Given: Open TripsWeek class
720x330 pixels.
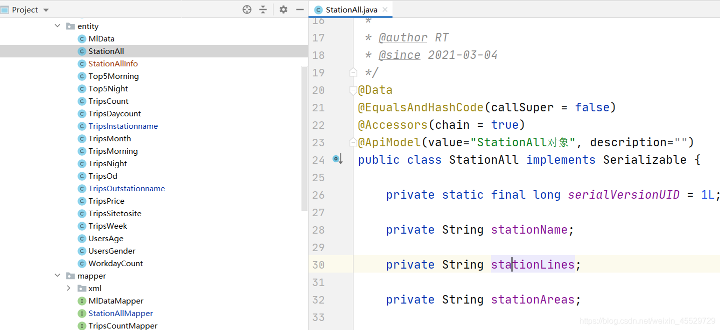Looking at the screenshot, I should [108, 226].
